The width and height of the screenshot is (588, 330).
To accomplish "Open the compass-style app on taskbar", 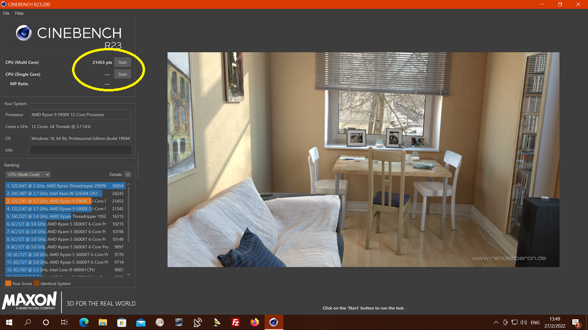I will pyautogui.click(x=160, y=322).
